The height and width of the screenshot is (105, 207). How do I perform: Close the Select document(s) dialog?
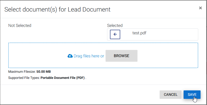200,8
